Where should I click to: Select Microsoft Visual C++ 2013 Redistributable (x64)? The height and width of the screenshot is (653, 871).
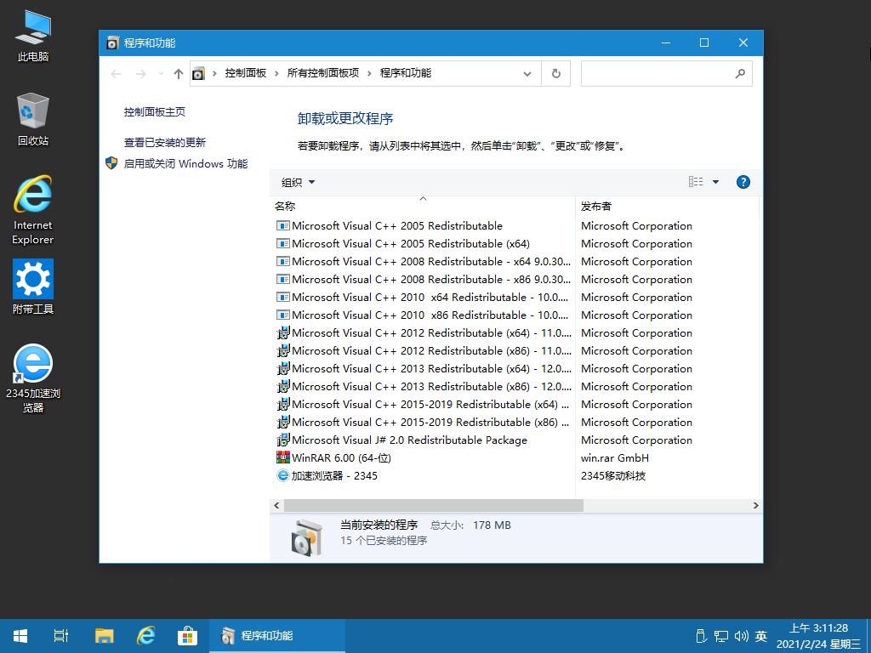pyautogui.click(x=423, y=368)
